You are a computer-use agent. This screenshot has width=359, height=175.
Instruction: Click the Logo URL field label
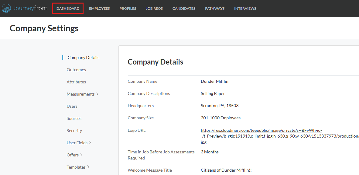137,130
